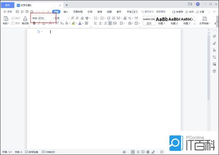This screenshot has width=219, height=155.
Task: Click the yellow text highlight color
Action: 73,23
